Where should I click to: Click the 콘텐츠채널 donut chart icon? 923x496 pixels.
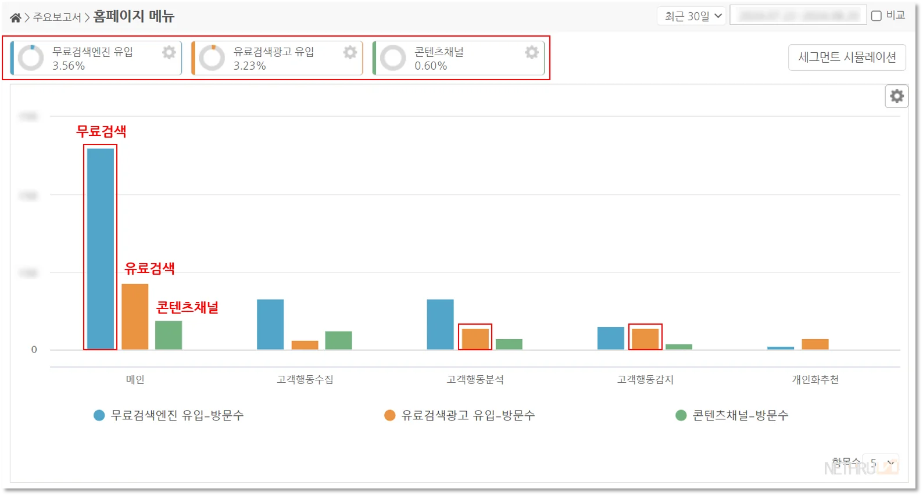coord(393,58)
